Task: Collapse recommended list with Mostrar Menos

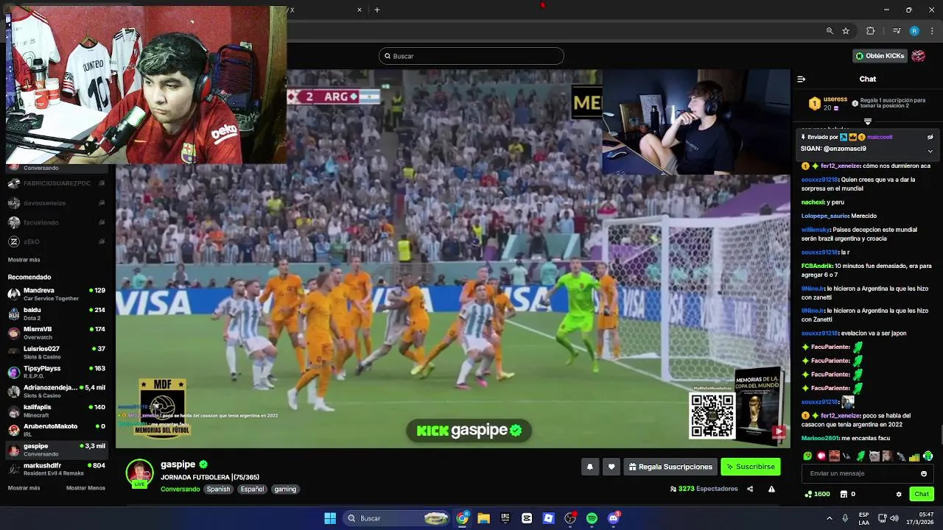Action: point(85,488)
